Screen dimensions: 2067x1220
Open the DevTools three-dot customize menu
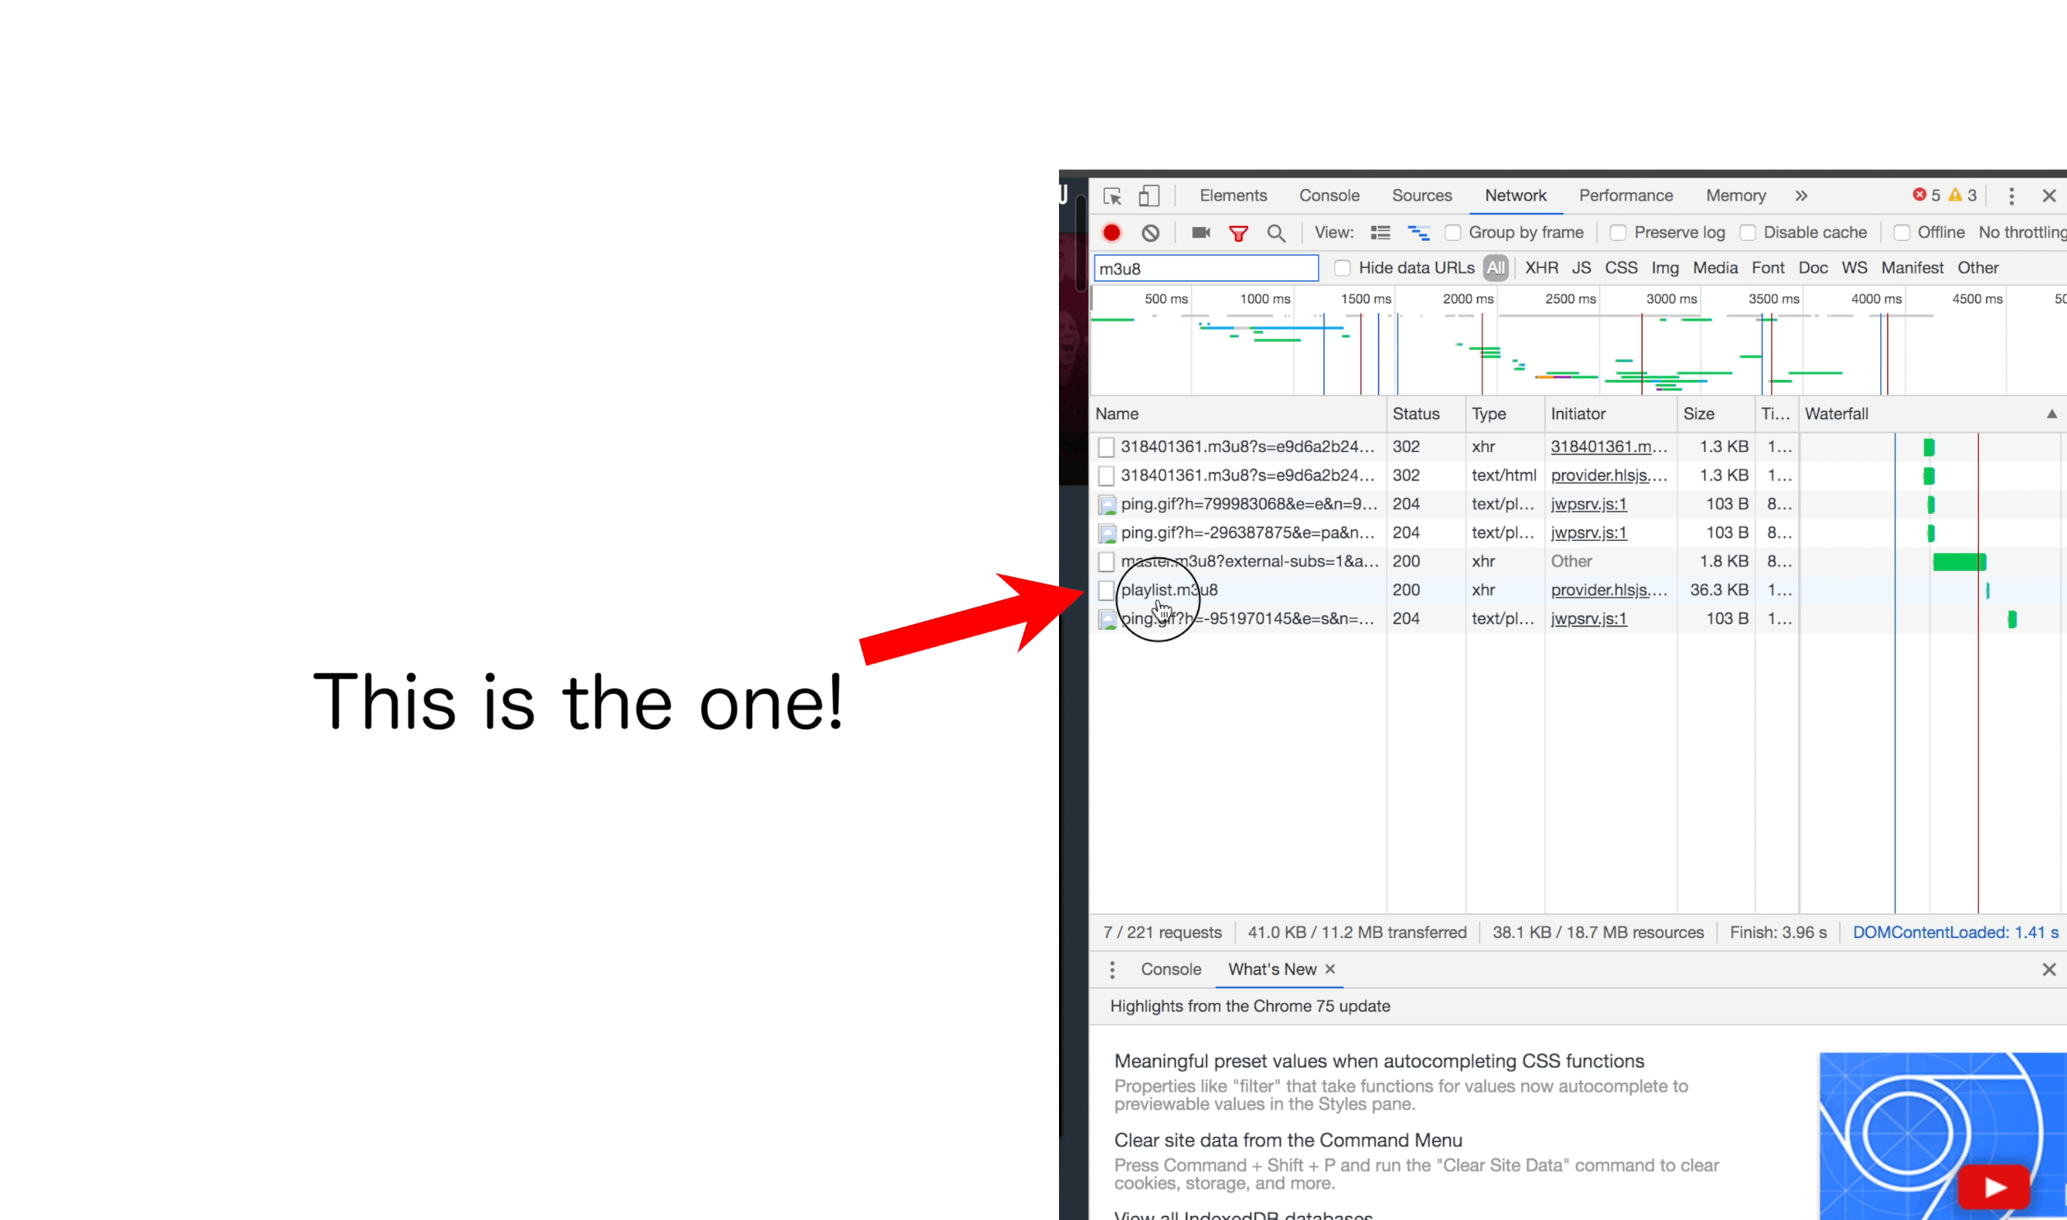[x=2012, y=196]
